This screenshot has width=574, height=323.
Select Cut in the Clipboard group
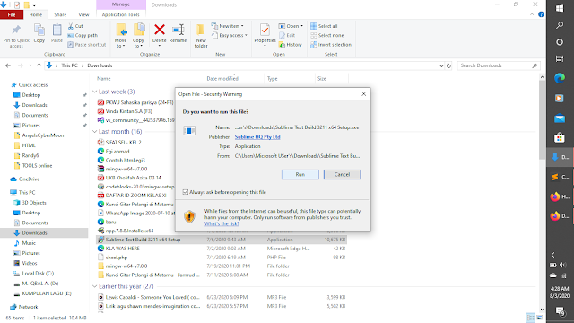click(75, 26)
